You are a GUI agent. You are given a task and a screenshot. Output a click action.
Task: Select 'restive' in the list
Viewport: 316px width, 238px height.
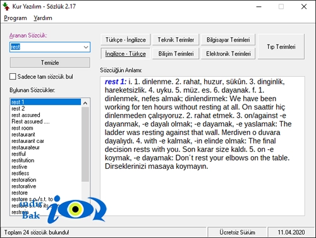tap(46, 167)
